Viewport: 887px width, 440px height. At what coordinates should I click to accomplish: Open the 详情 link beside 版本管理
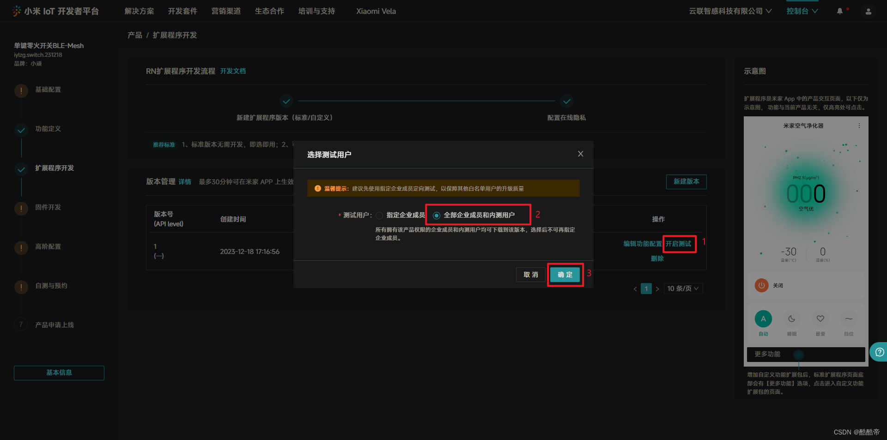[x=185, y=182]
